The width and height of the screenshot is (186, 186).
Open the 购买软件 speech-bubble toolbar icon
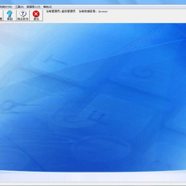point(23,16)
